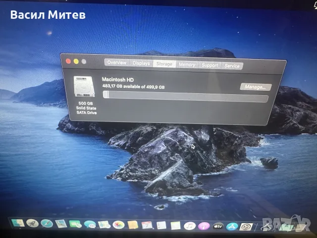Open FaceTime from the dock
The width and height of the screenshot is (317, 238).
point(75,224)
